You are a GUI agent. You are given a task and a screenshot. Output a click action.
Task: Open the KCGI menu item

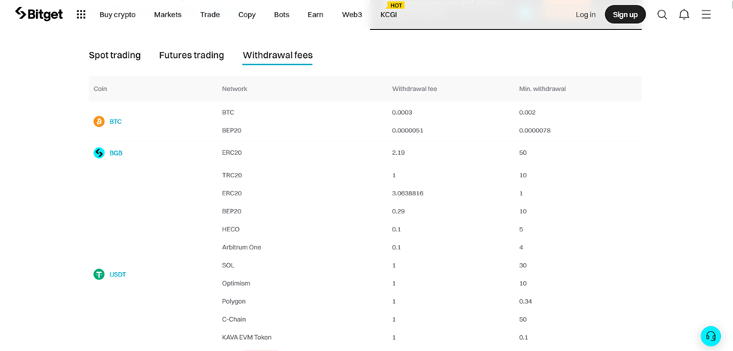coord(389,14)
